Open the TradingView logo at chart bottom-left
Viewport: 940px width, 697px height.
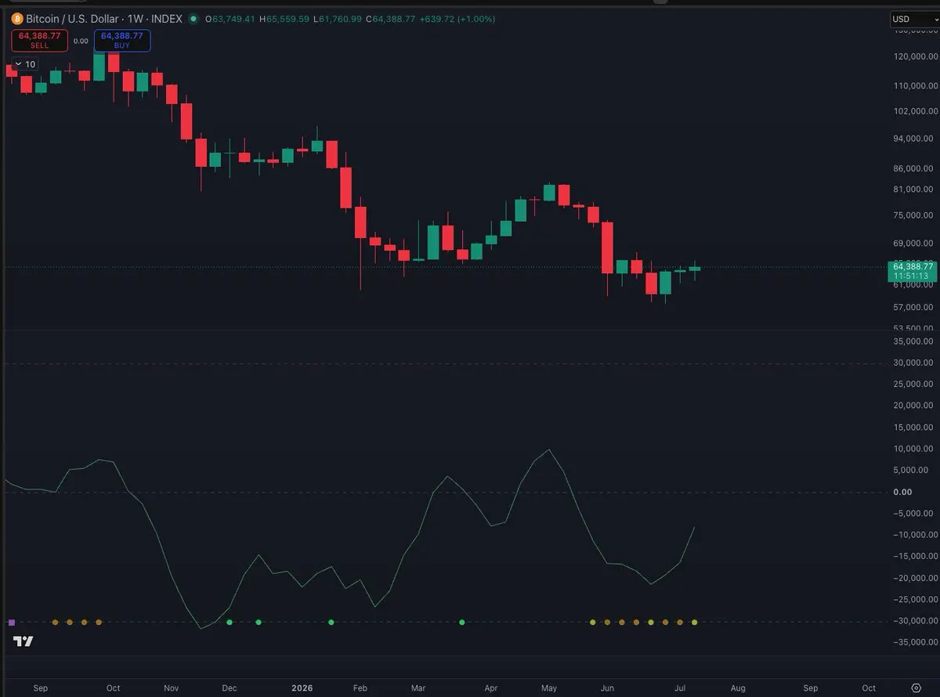(23, 642)
